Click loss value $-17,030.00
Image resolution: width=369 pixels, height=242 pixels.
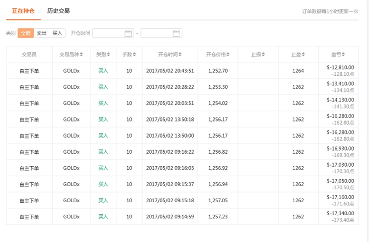[x=340, y=165]
